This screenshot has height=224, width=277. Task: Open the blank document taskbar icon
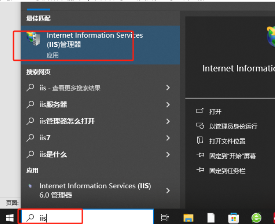coord(211,218)
